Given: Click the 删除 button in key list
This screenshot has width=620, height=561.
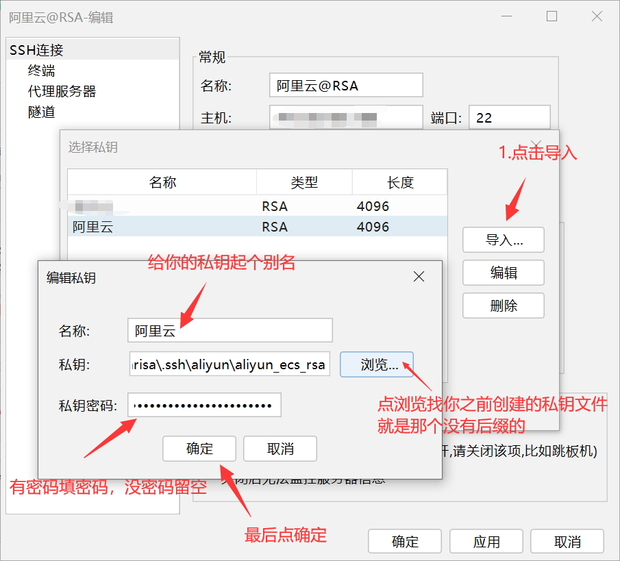Looking at the screenshot, I should [504, 306].
